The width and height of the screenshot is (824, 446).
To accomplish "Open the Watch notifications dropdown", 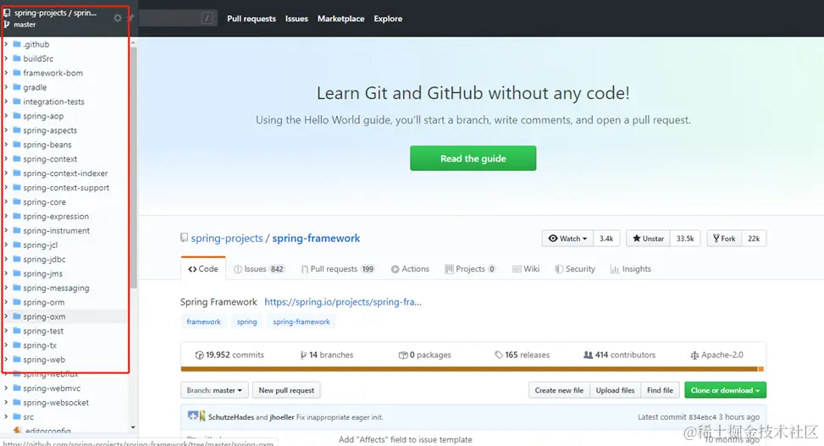I will point(567,239).
